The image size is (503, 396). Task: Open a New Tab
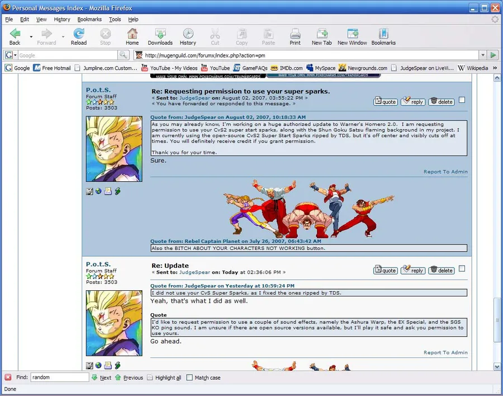tap(322, 36)
